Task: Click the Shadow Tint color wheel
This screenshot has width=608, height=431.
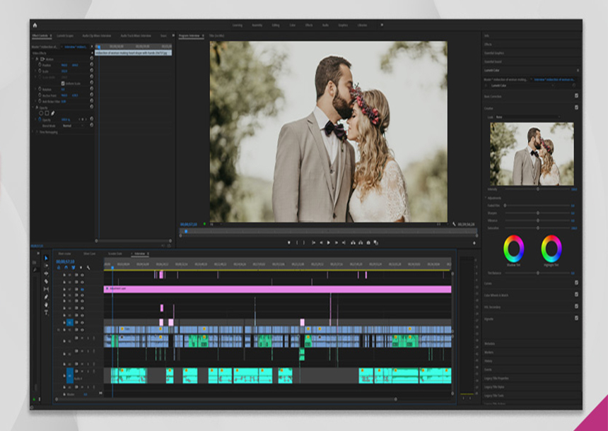Action: pyautogui.click(x=514, y=248)
